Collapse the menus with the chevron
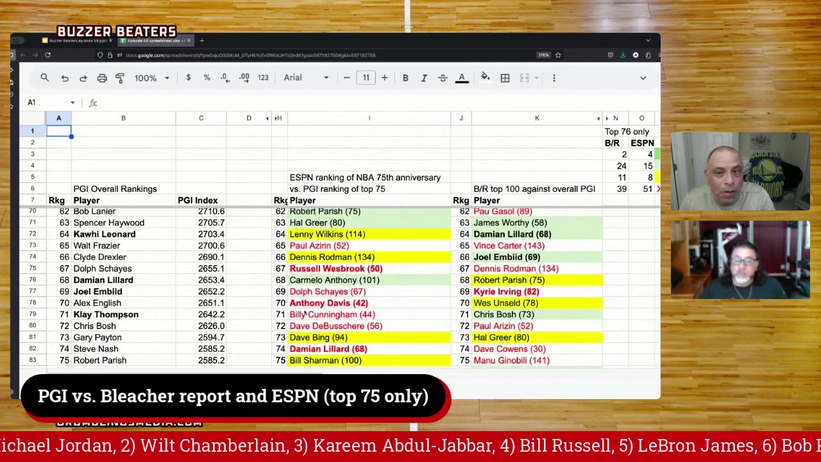This screenshot has width=821, height=462. pyautogui.click(x=643, y=78)
